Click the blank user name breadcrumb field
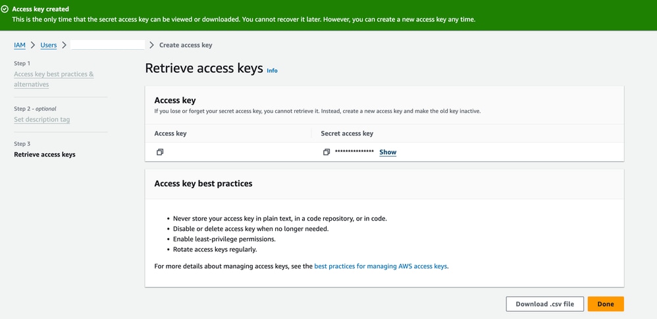This screenshot has width=657, height=319. [108, 45]
